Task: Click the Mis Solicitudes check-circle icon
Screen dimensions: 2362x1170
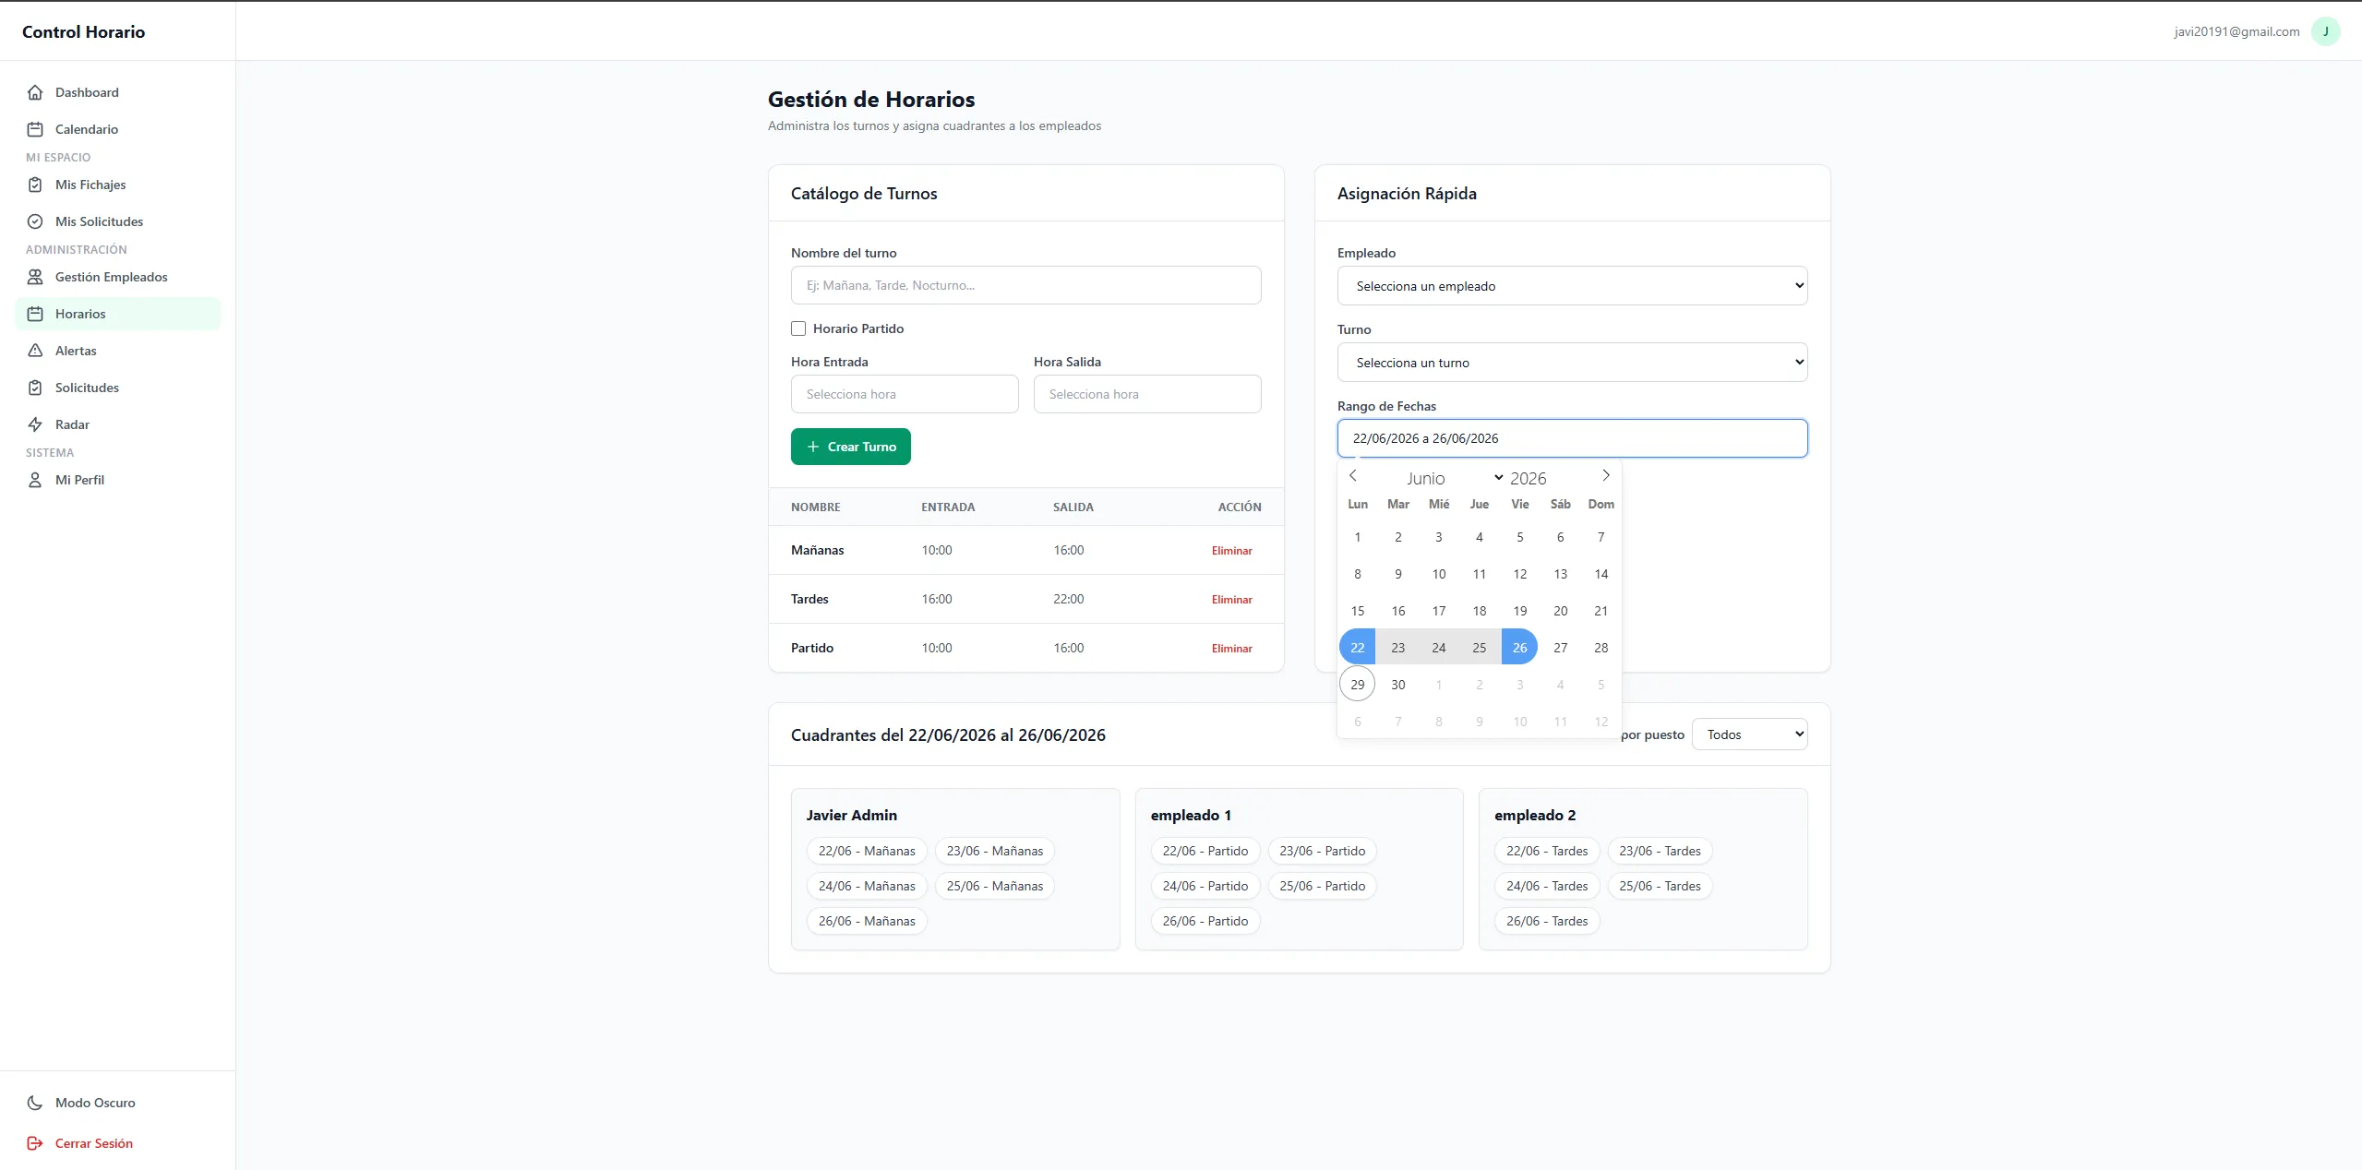Action: [x=35, y=221]
